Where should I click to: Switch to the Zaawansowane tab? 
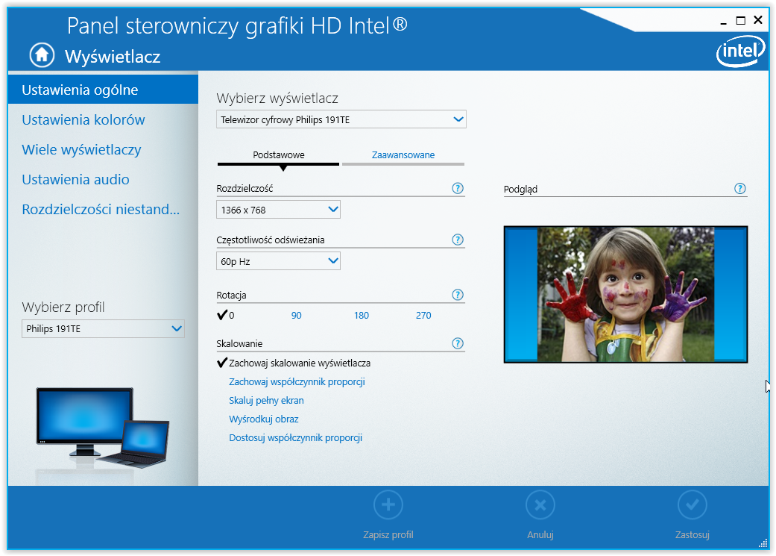(x=403, y=155)
